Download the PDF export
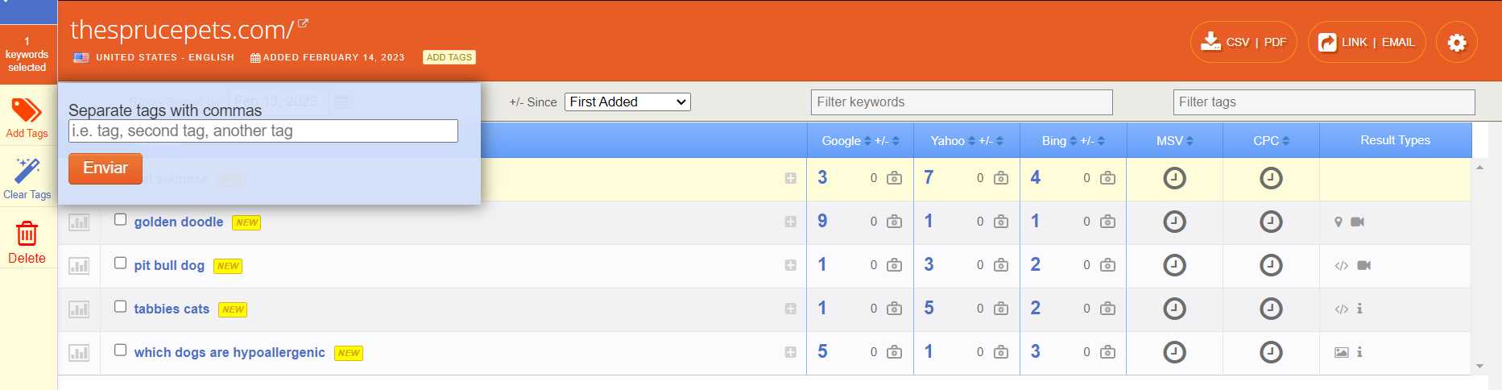 click(1275, 43)
